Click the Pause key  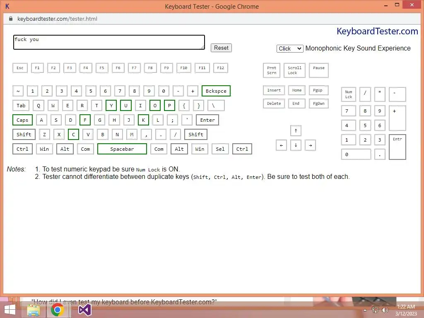319,70
